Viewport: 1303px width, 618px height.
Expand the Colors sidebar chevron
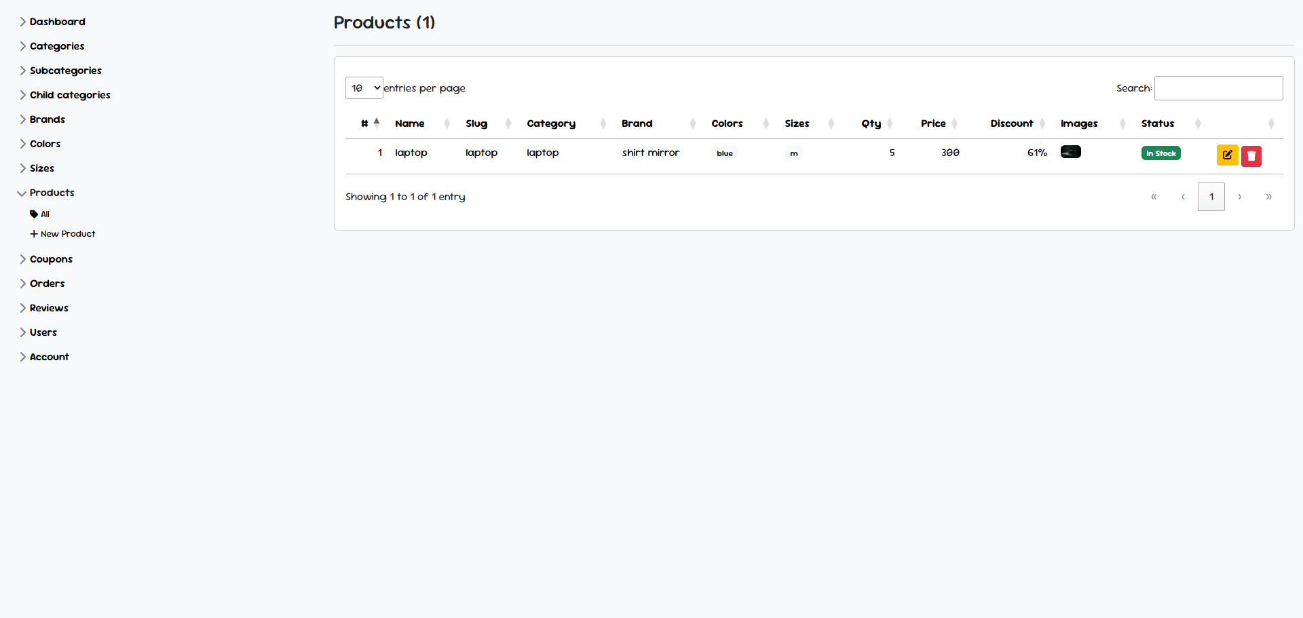click(x=22, y=144)
